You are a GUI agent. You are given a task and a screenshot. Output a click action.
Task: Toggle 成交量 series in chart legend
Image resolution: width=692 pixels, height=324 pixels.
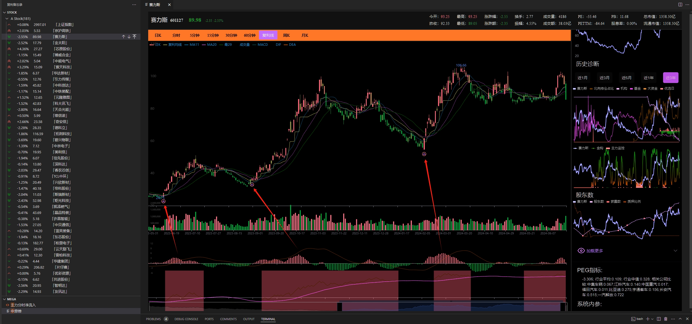pyautogui.click(x=244, y=45)
